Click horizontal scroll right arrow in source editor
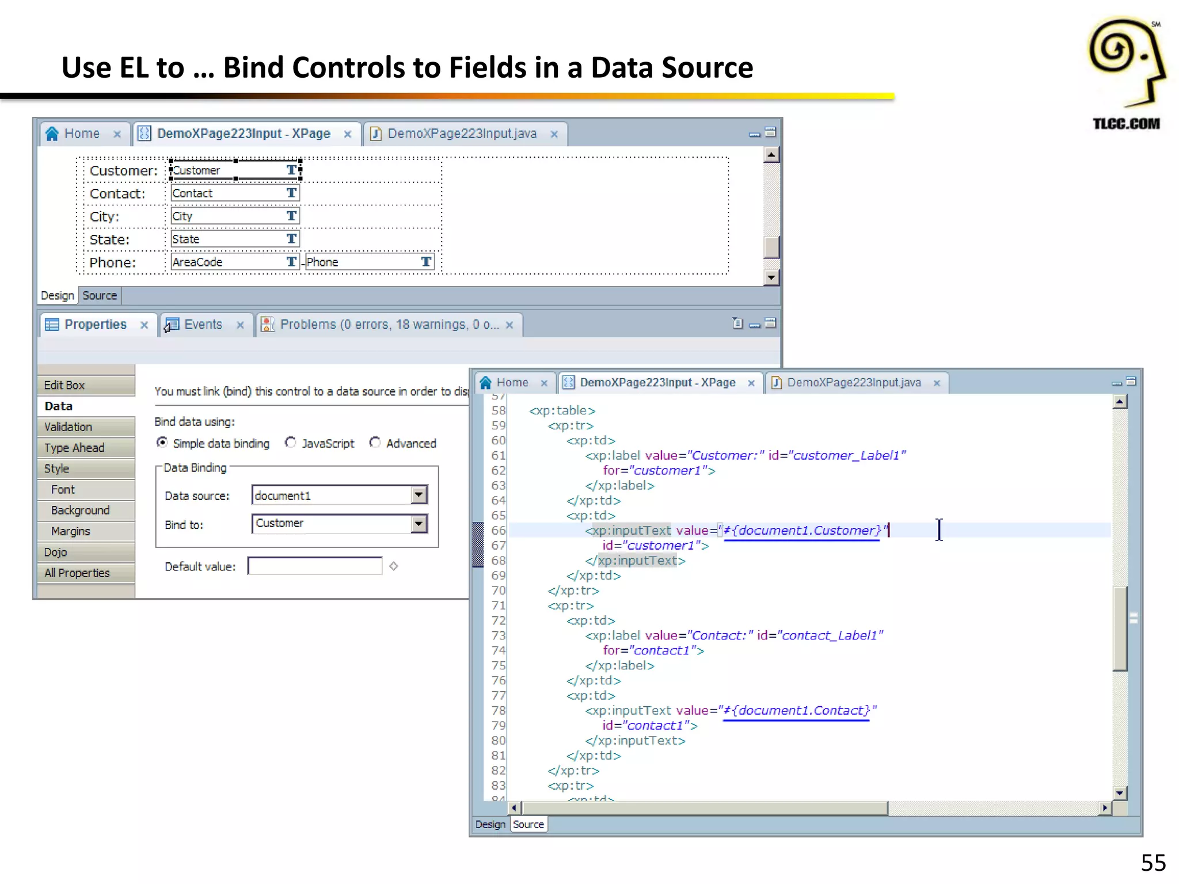This screenshot has height=884, width=1179. click(x=1104, y=808)
